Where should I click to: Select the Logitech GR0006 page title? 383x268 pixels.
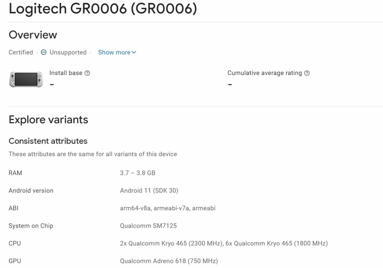tap(103, 9)
